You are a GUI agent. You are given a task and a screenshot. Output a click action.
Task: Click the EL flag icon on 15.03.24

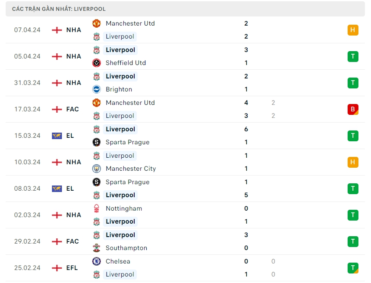(x=57, y=136)
